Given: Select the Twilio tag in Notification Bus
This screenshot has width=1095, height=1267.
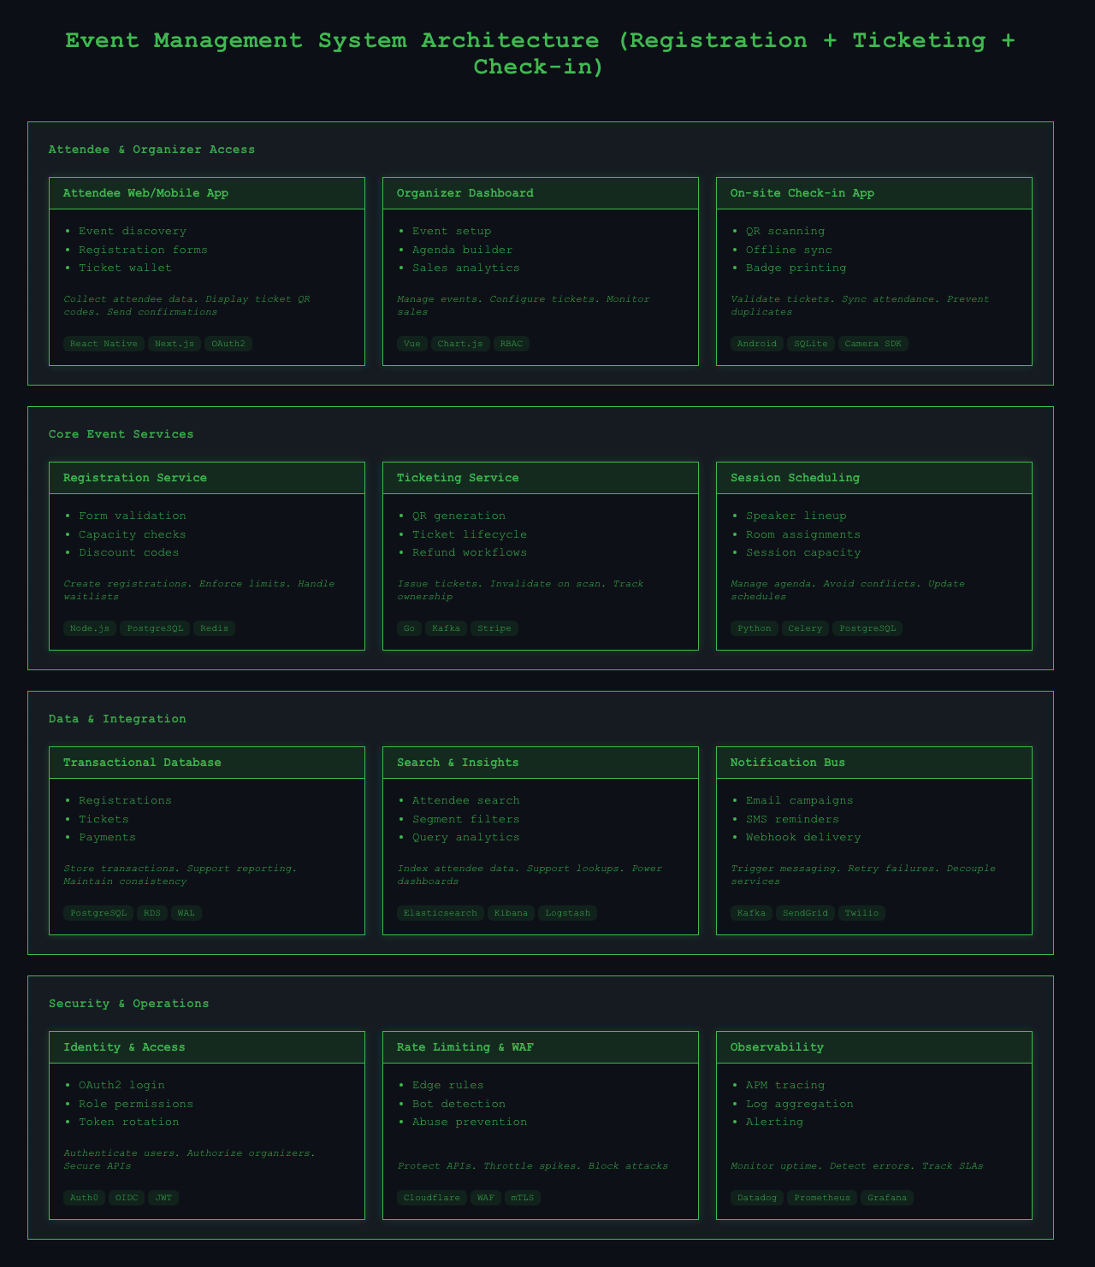Looking at the screenshot, I should pyautogui.click(x=861, y=913).
